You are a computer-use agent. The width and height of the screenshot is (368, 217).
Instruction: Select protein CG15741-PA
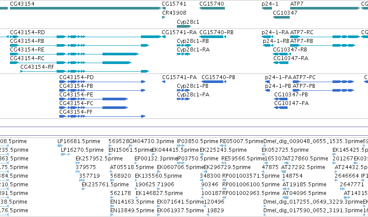(163, 82)
